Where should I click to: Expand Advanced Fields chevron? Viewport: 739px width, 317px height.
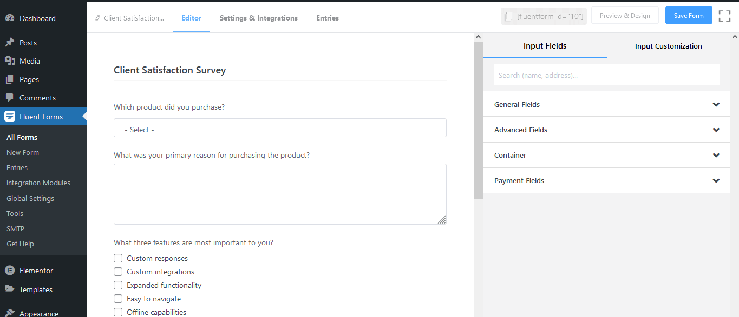pyautogui.click(x=716, y=130)
